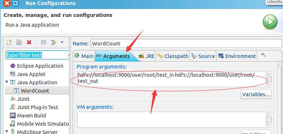Select the Eclipse Application configuration type
This screenshot has height=134, width=283.
(x=37, y=66)
